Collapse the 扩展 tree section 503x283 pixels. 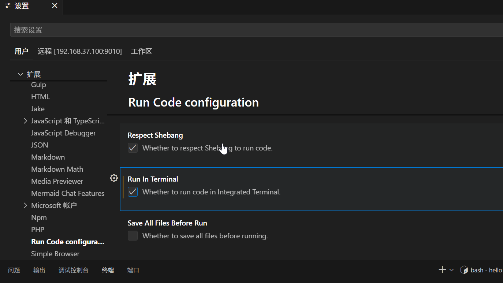[21, 74]
